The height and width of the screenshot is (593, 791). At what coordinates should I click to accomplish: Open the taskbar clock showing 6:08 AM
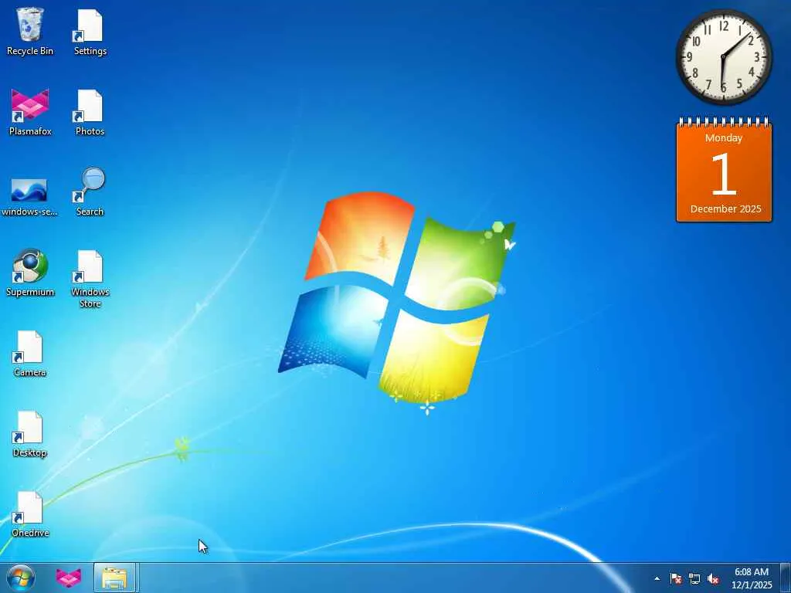pyautogui.click(x=752, y=578)
